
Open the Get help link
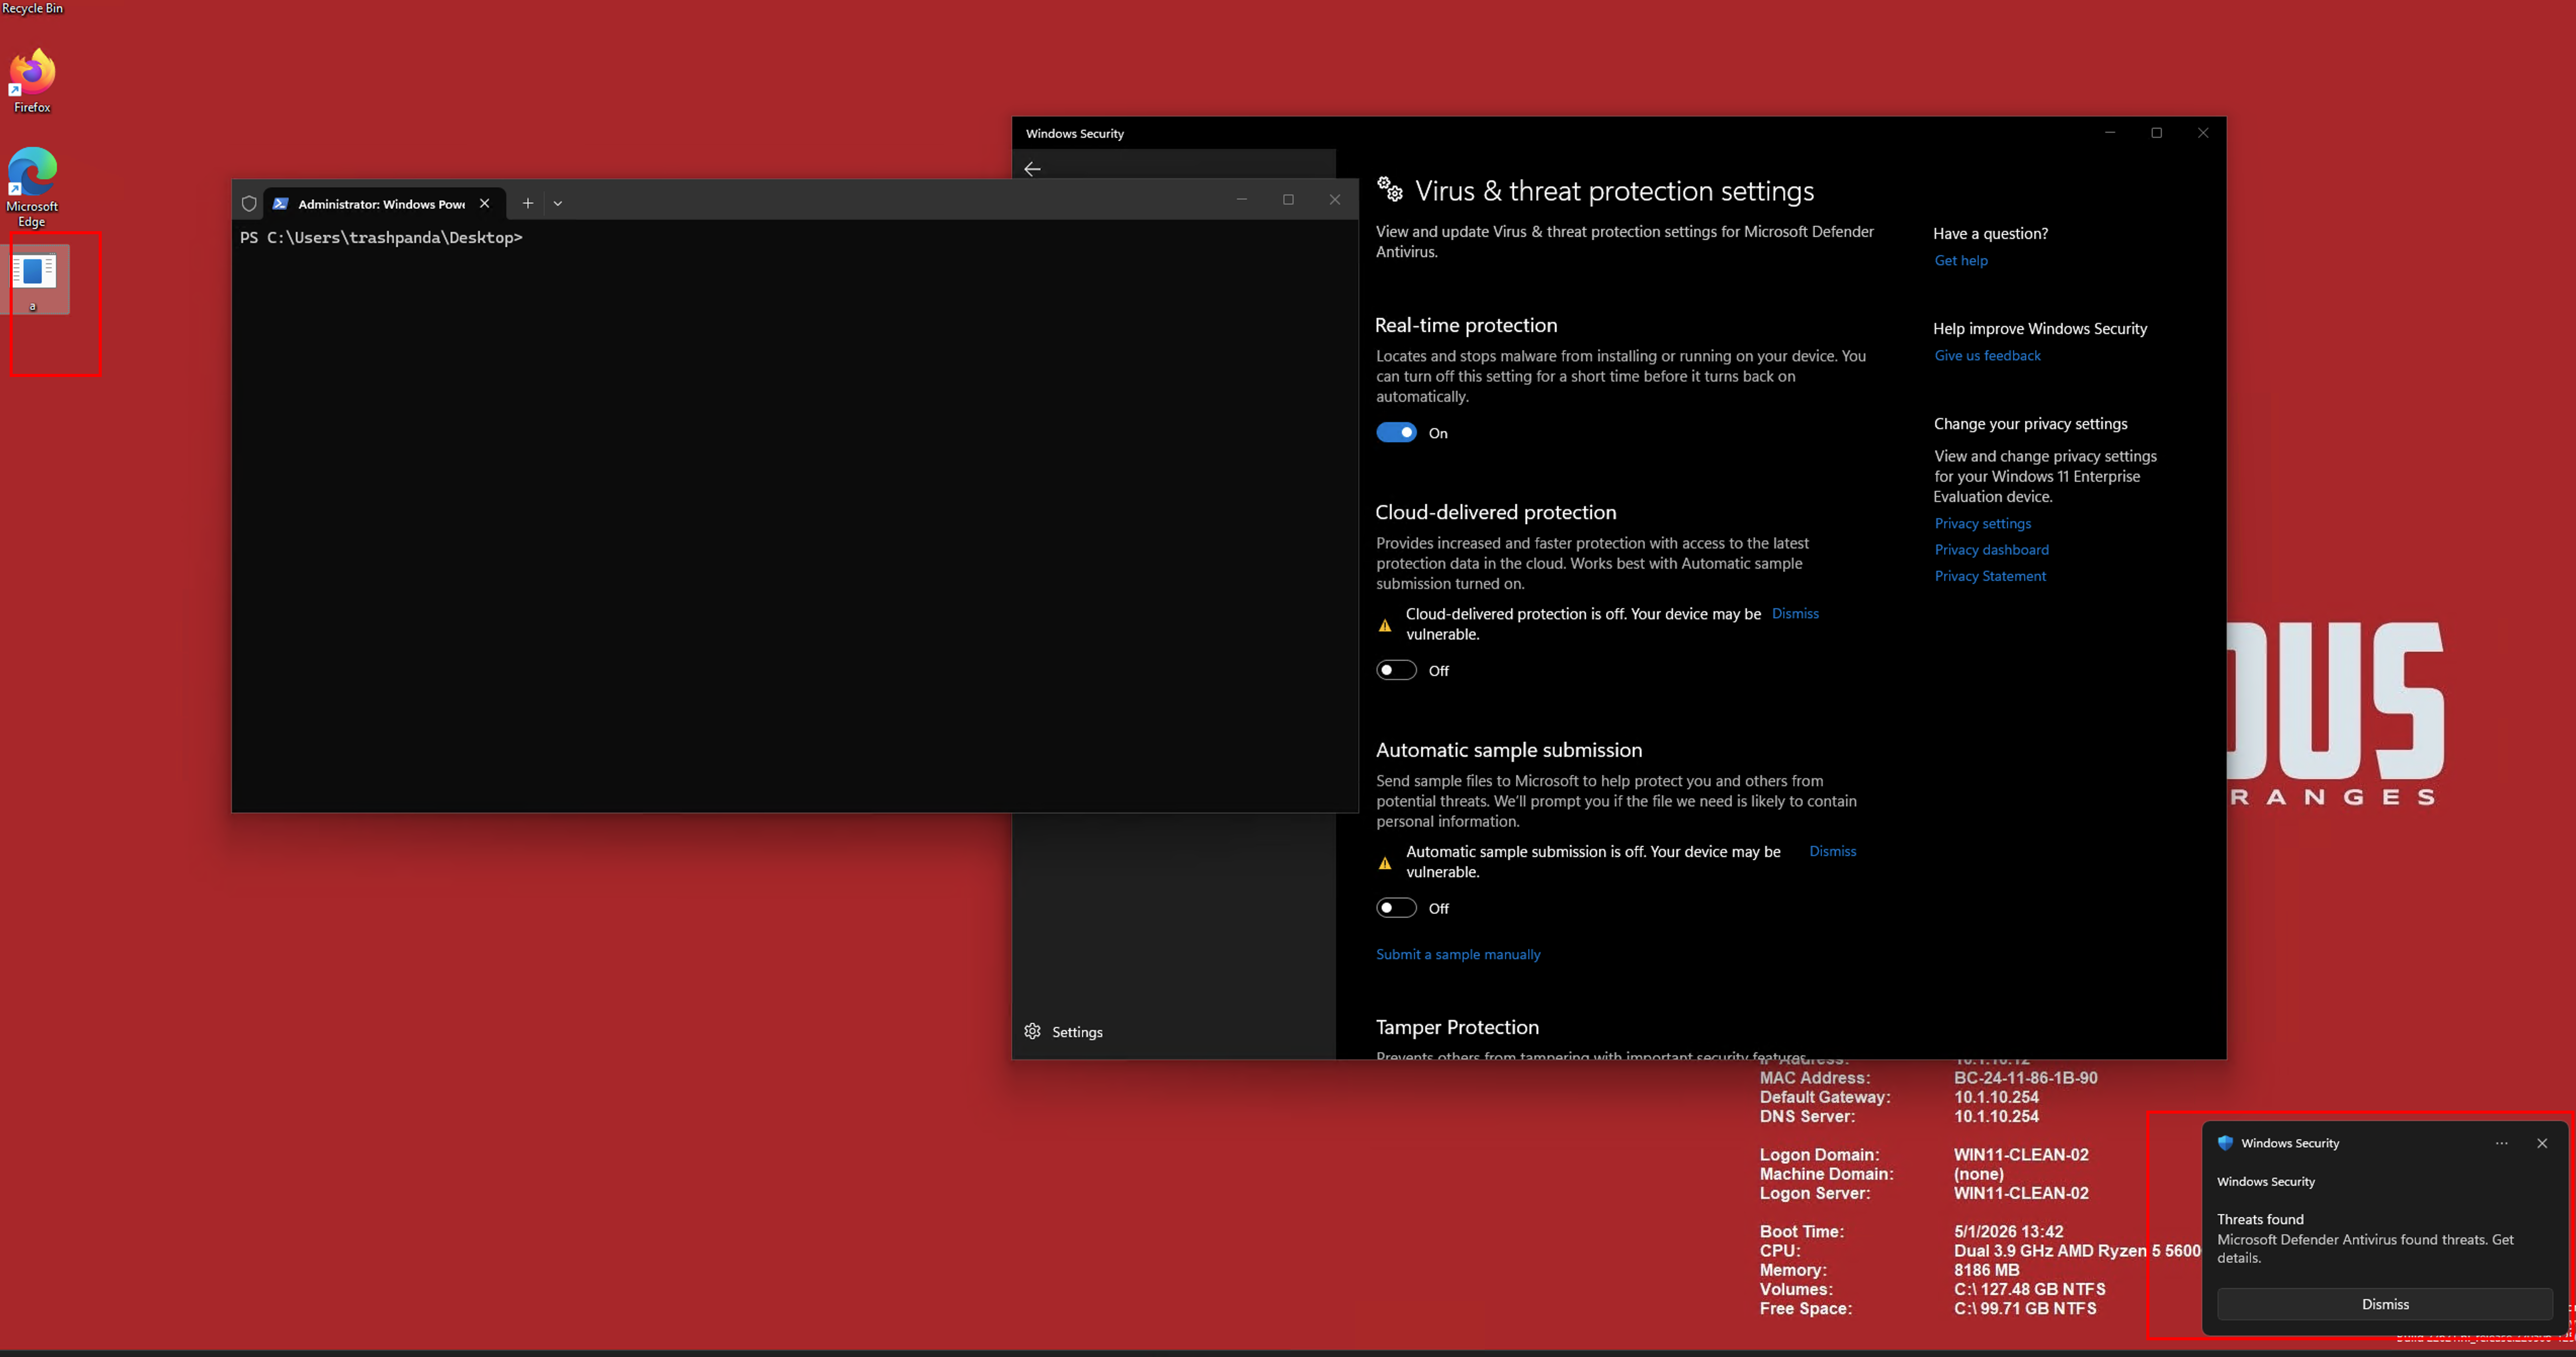click(1960, 260)
